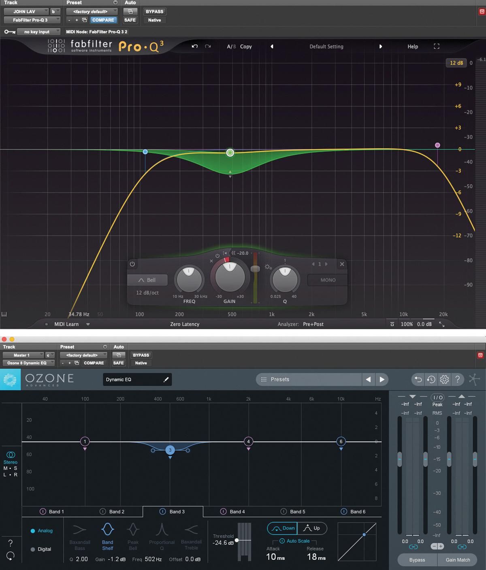Click Ozone Bypass button

(417, 560)
